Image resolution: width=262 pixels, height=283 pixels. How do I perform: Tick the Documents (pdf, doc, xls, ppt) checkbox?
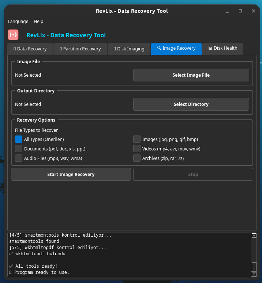point(19,149)
